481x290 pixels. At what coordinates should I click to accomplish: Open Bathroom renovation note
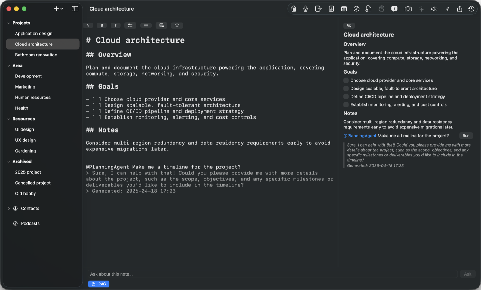[43, 55]
